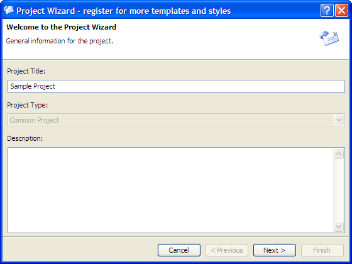The width and height of the screenshot is (352, 264).
Task: Click into the Project Title text field
Action: click(x=176, y=86)
